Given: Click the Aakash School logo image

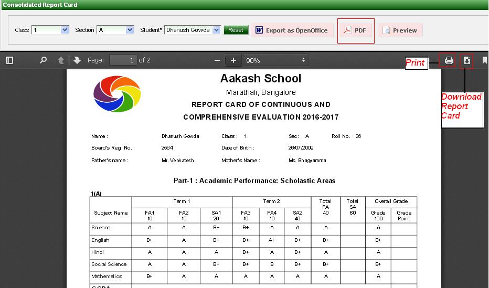Looking at the screenshot, I should pyautogui.click(x=117, y=94).
